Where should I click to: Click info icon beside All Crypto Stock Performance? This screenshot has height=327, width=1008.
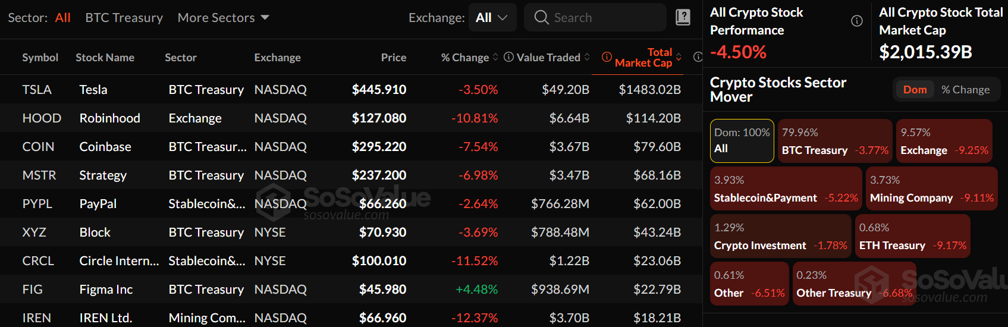coord(857,21)
